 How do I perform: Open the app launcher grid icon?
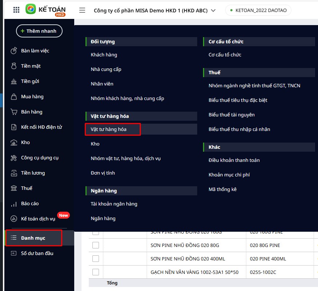(16, 10)
